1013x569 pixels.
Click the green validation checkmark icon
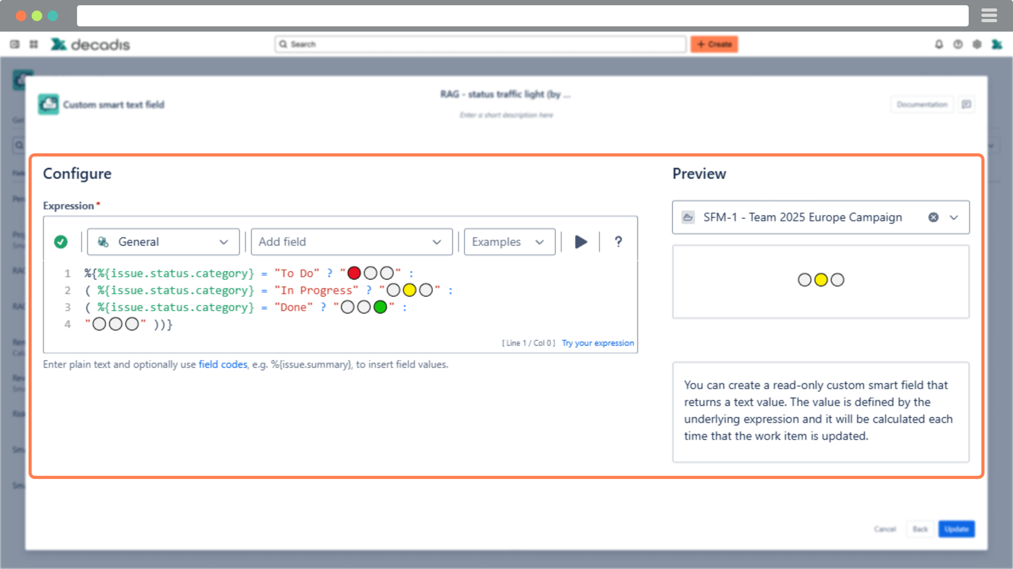tap(61, 242)
